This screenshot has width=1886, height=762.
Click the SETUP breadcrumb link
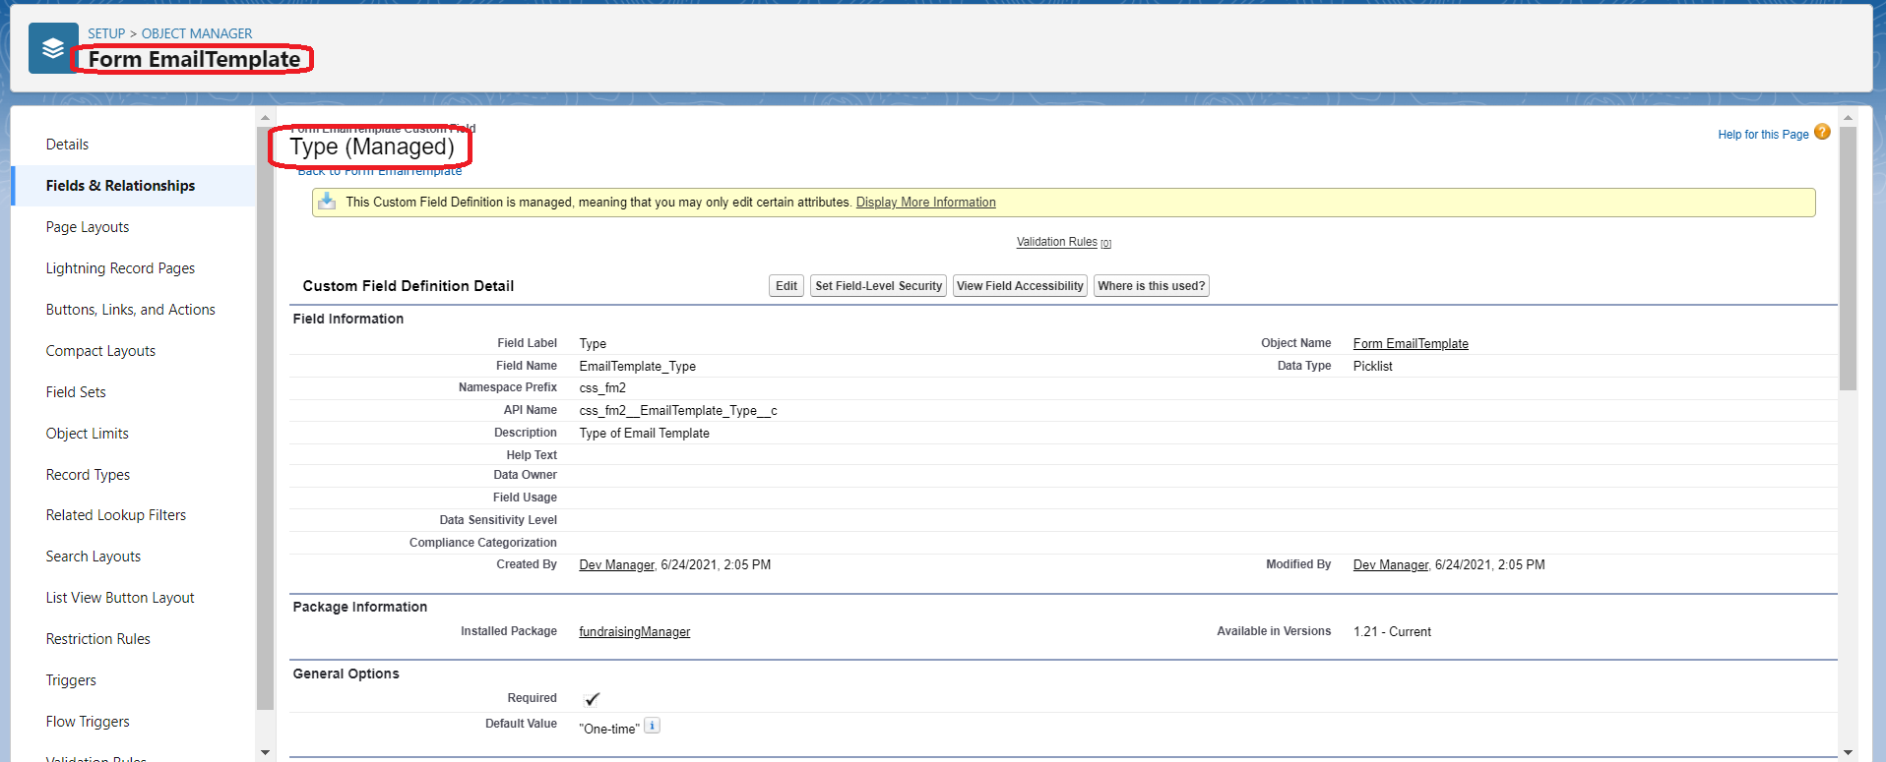(x=106, y=33)
